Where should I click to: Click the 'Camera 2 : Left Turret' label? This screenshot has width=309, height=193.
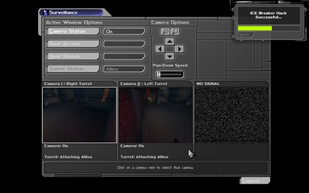[x=144, y=84]
